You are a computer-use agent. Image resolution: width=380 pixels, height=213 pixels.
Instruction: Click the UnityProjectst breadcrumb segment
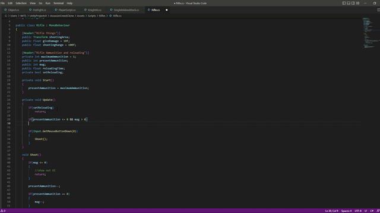coord(38,16)
